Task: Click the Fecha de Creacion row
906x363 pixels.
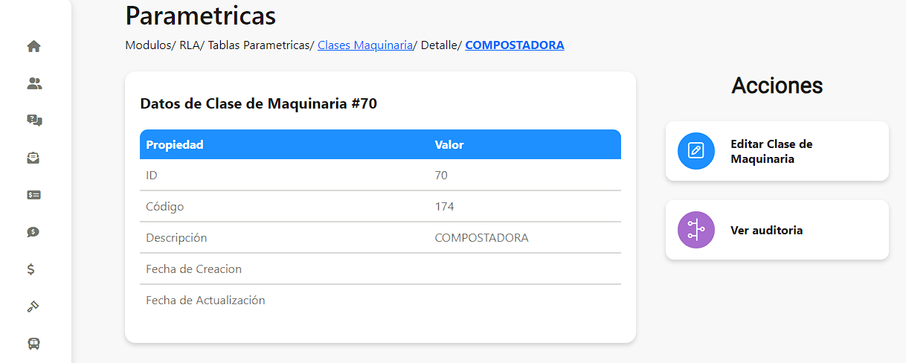Action: pos(380,269)
